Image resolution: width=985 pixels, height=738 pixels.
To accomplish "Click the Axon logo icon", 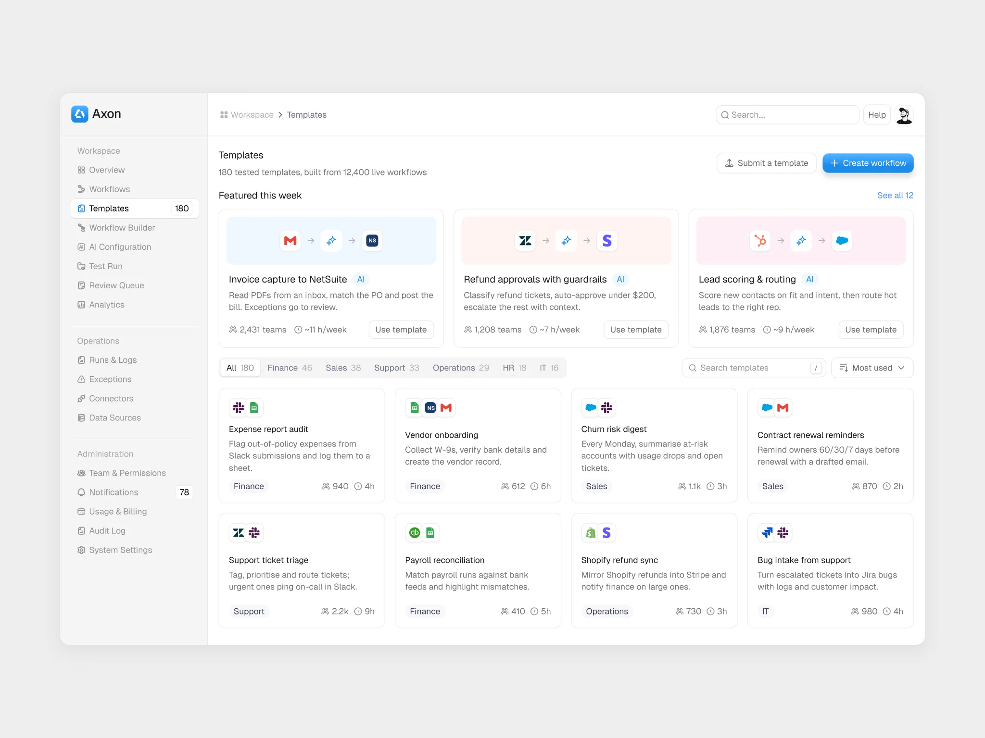I will coord(80,114).
